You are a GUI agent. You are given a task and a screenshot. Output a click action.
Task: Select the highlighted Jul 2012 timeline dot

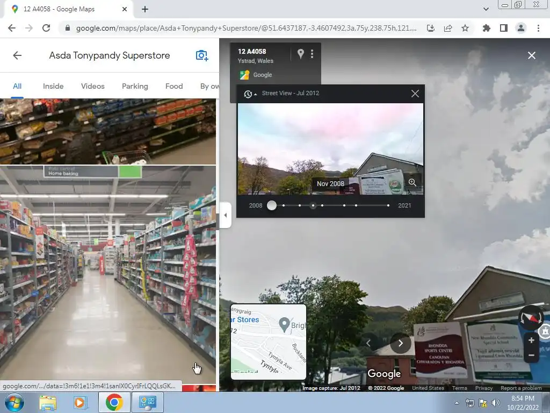313,205
